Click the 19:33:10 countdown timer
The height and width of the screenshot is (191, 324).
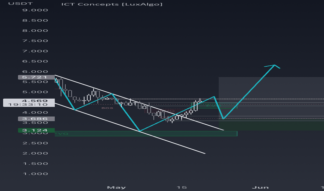(28, 105)
